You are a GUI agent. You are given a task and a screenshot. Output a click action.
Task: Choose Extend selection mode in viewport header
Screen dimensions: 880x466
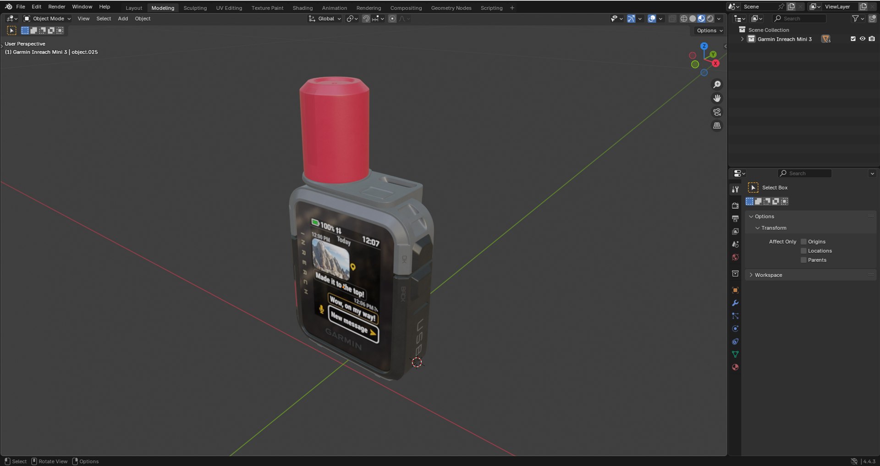33,31
